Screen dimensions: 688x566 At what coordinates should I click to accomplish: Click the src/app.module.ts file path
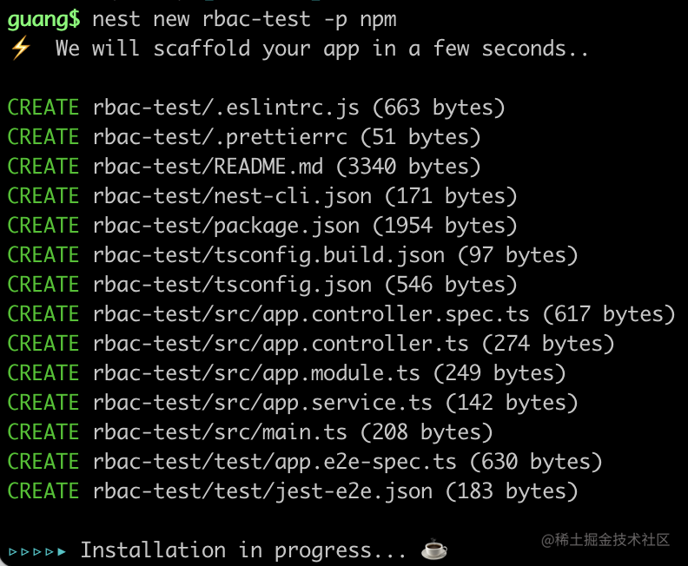(255, 373)
